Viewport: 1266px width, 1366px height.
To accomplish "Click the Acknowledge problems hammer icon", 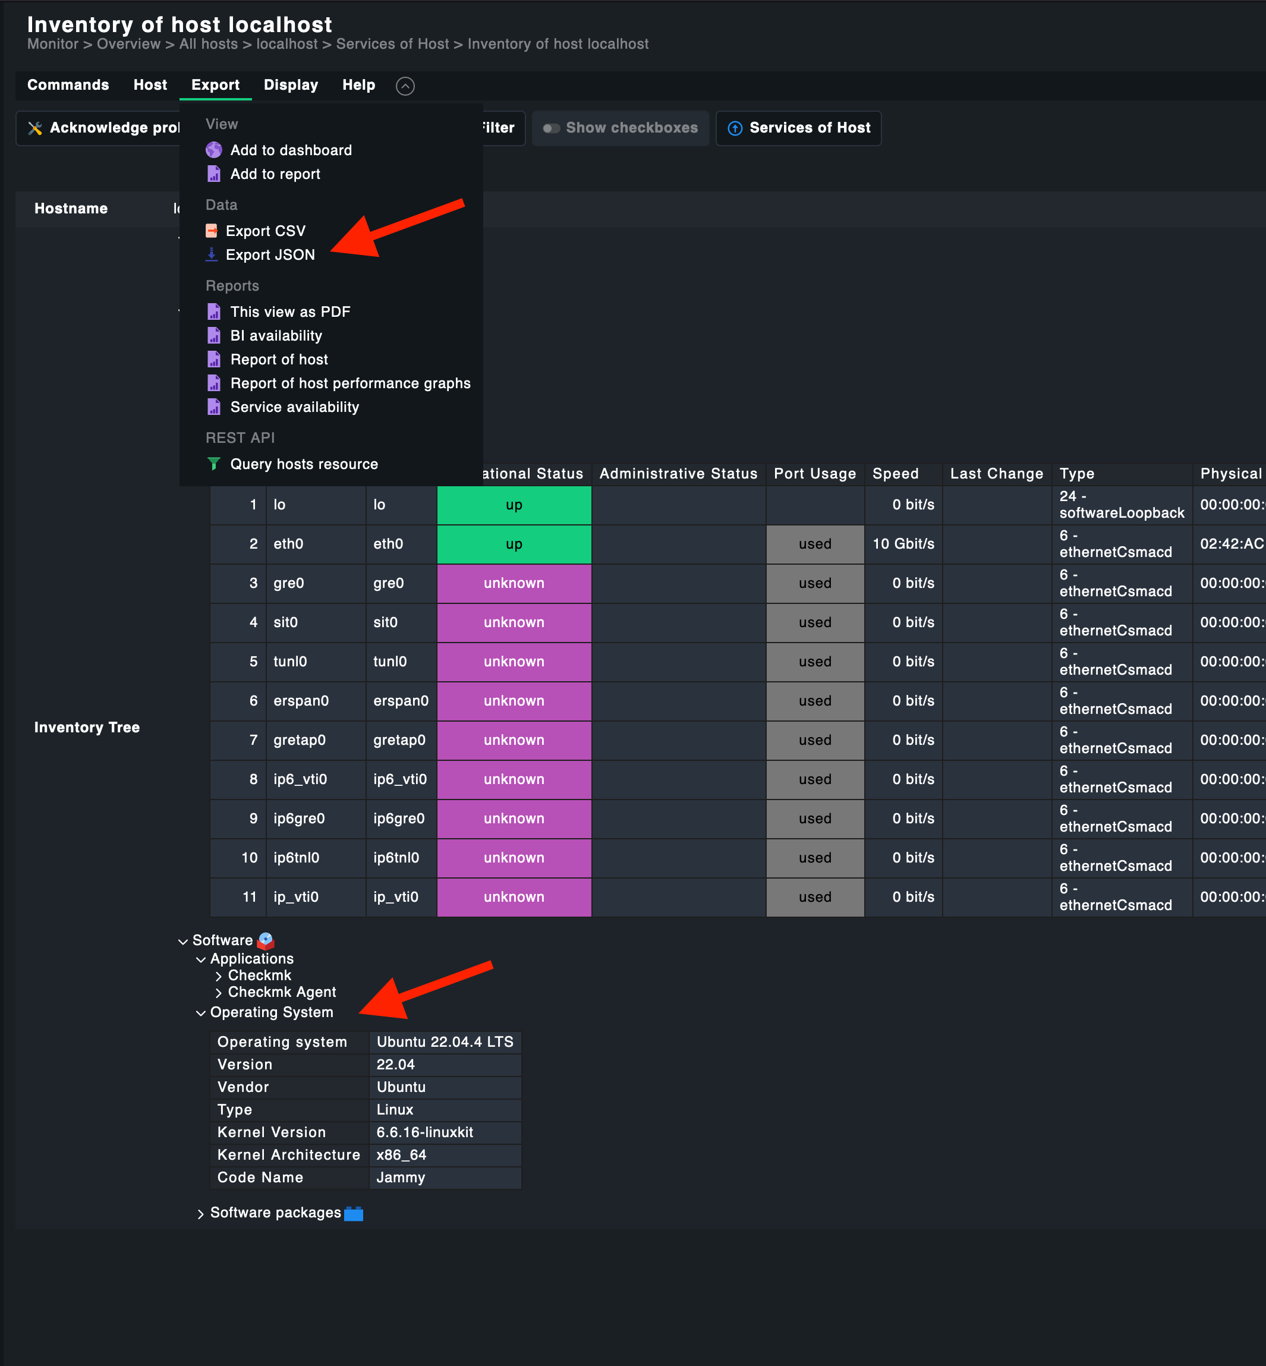I will (x=35, y=128).
